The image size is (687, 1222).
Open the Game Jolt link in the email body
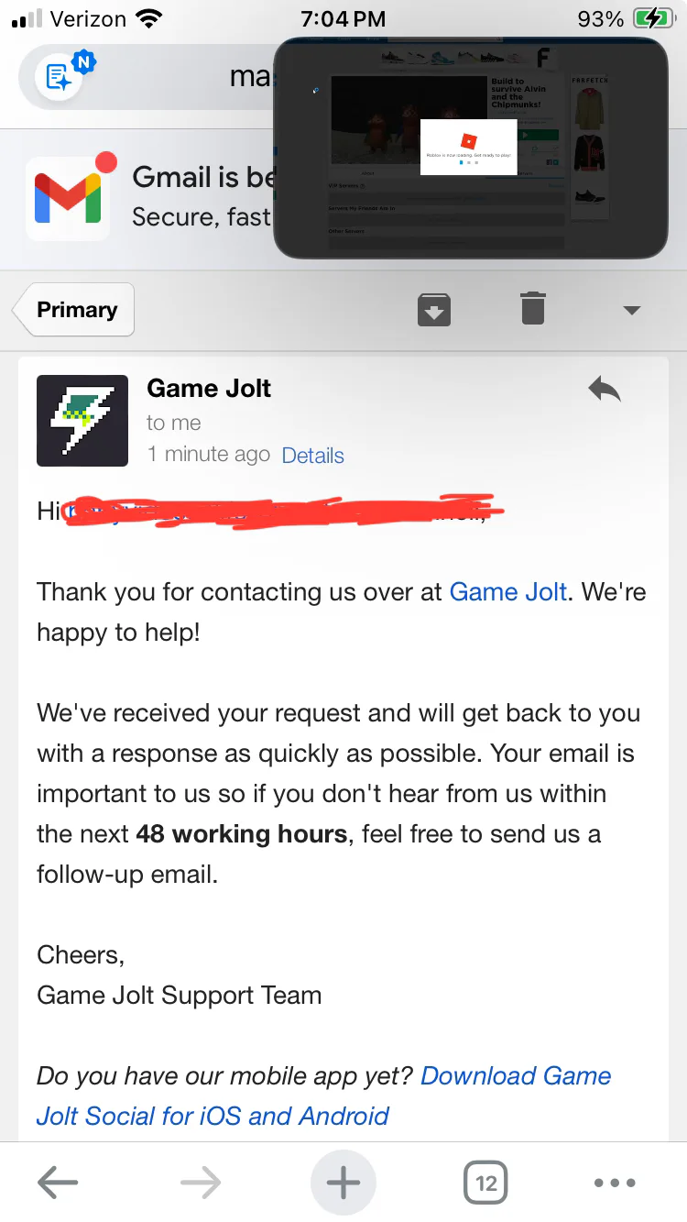(x=508, y=592)
